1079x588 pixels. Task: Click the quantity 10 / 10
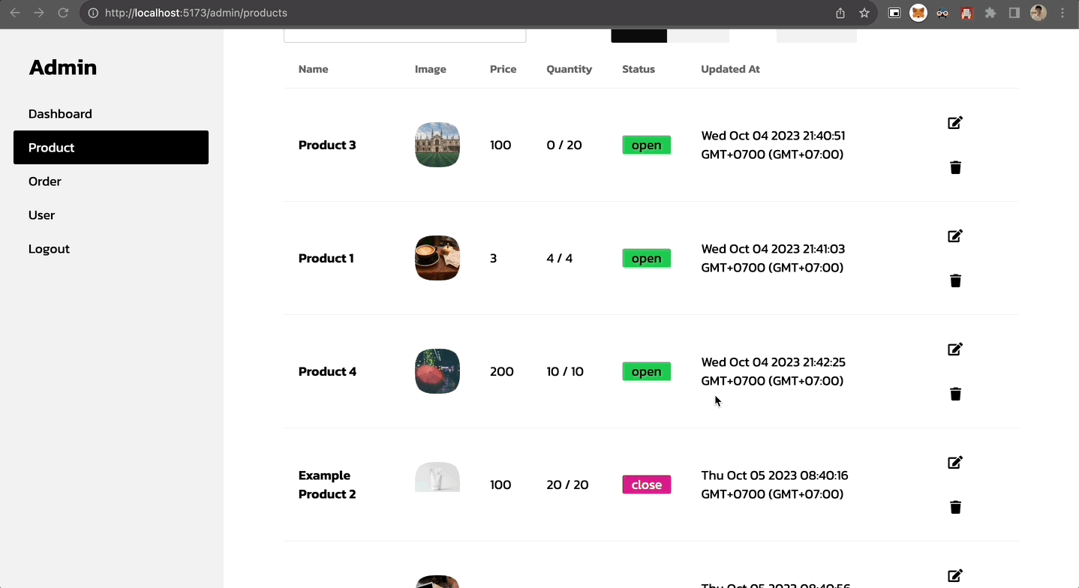[x=565, y=372]
